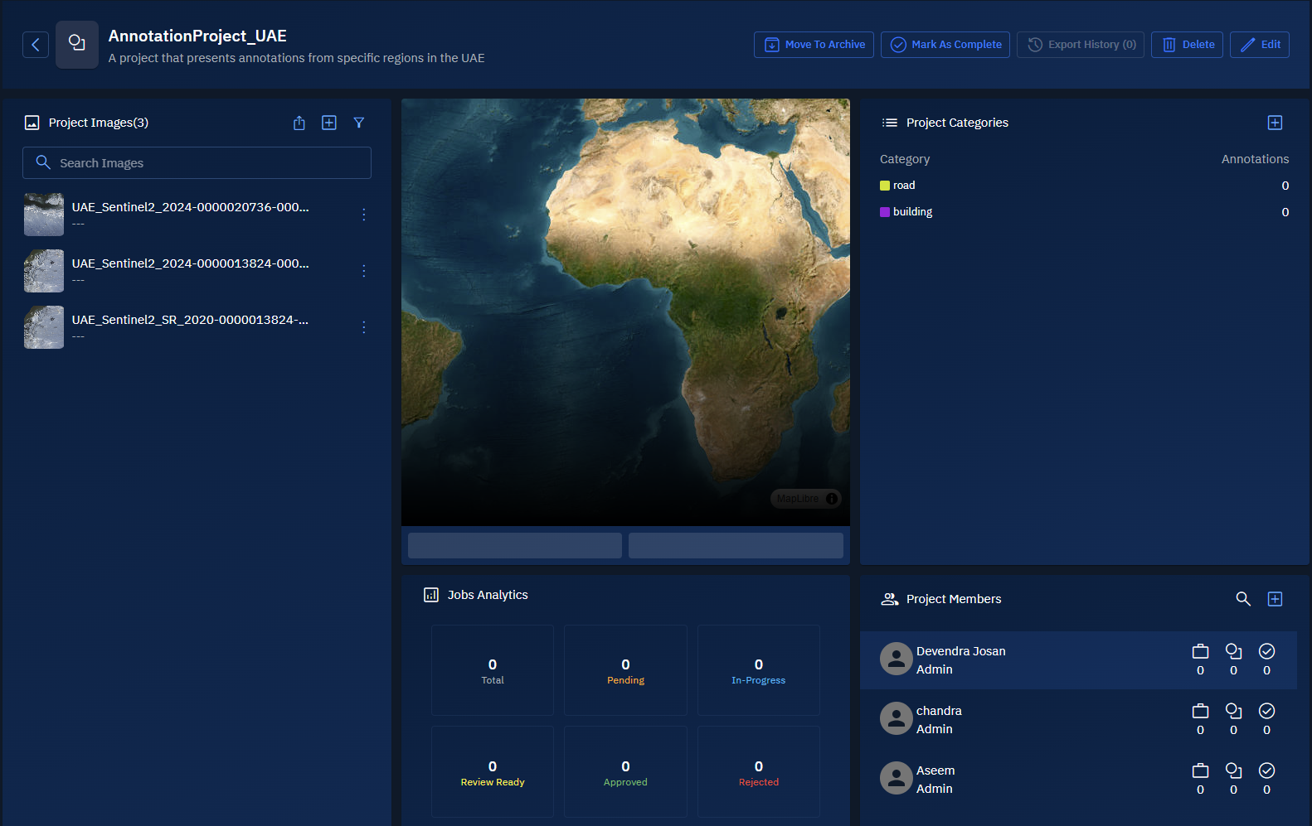Click the back arrow button

36,45
